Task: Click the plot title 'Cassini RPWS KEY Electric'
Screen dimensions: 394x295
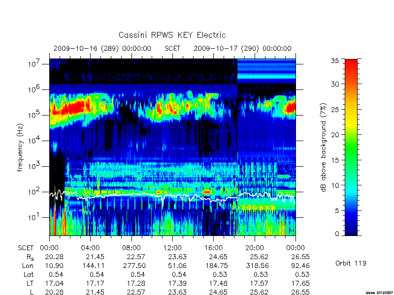Action: click(x=172, y=35)
